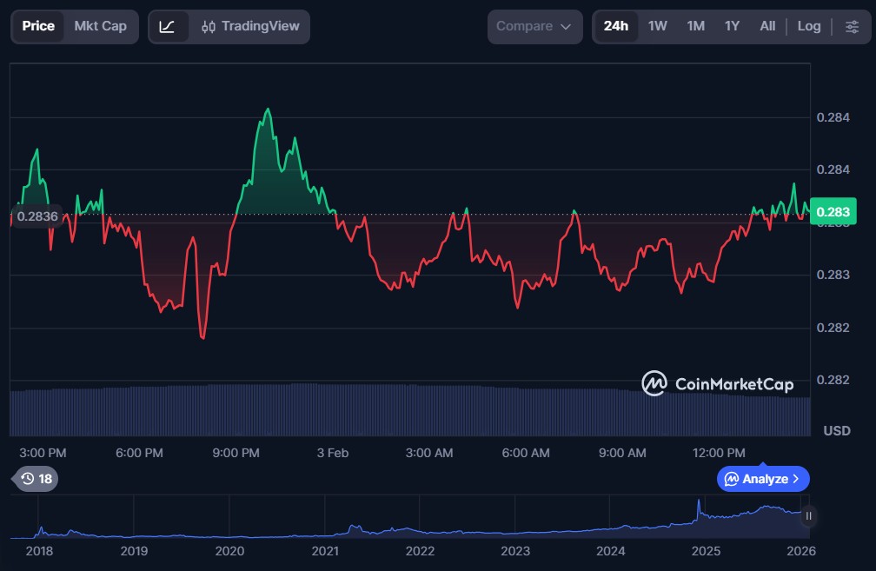Click the history clock icon badge
The image size is (876, 571).
pos(36,479)
